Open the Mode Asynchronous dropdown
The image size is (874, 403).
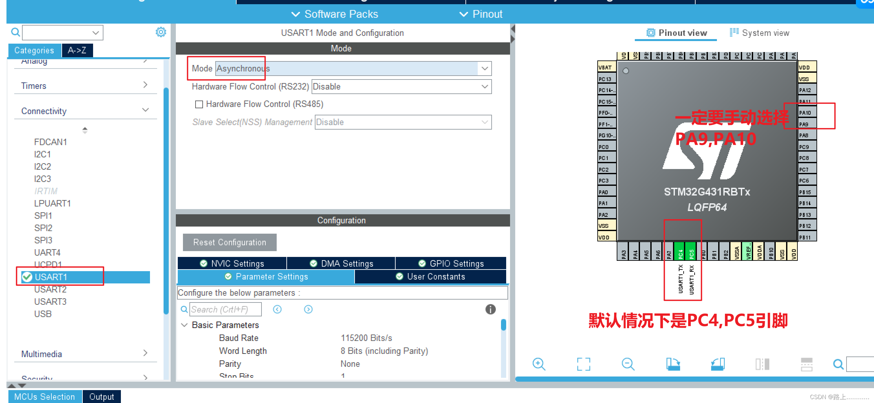(353, 69)
